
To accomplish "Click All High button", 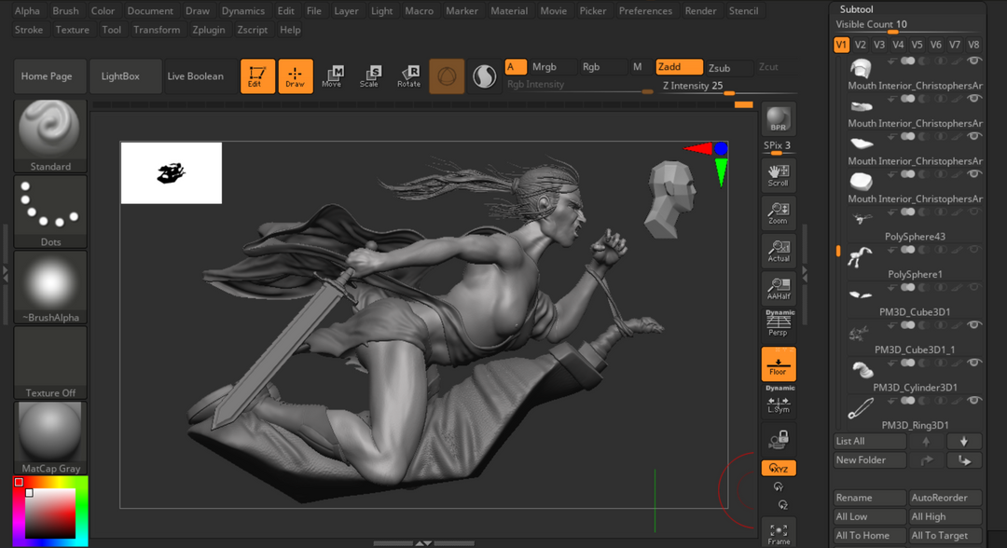I will (x=945, y=516).
